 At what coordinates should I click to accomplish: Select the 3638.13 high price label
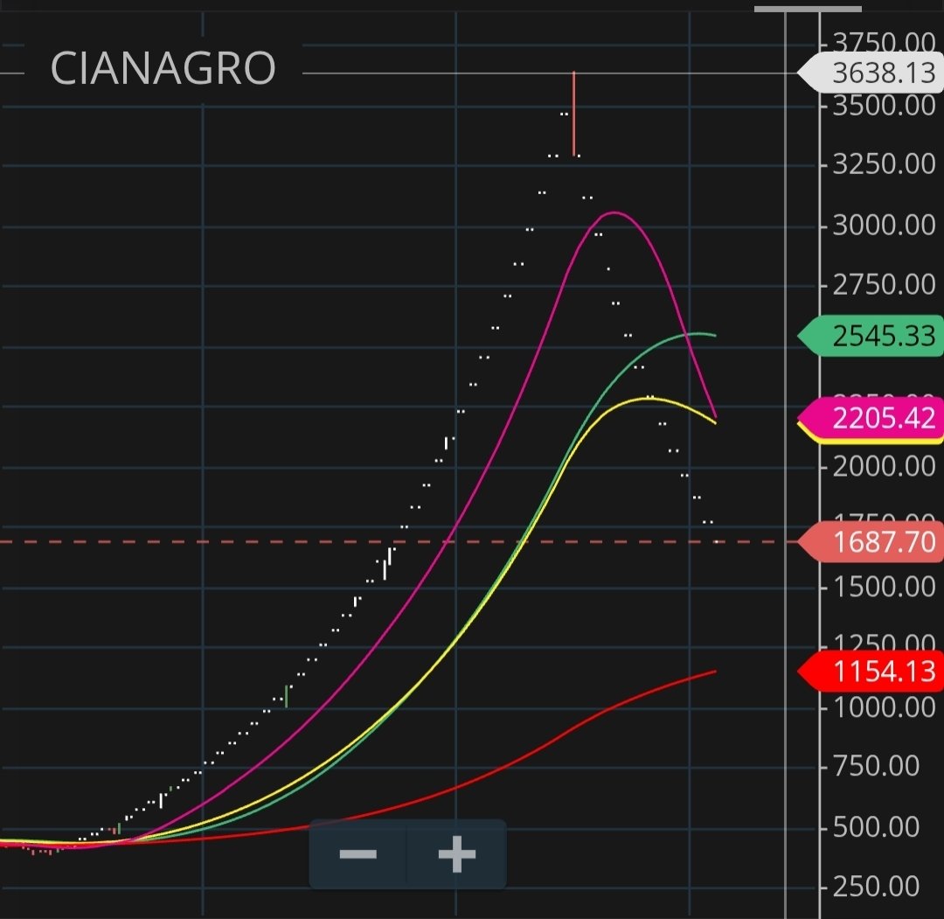[871, 73]
